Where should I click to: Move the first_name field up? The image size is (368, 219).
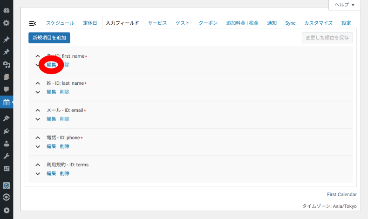(38, 56)
